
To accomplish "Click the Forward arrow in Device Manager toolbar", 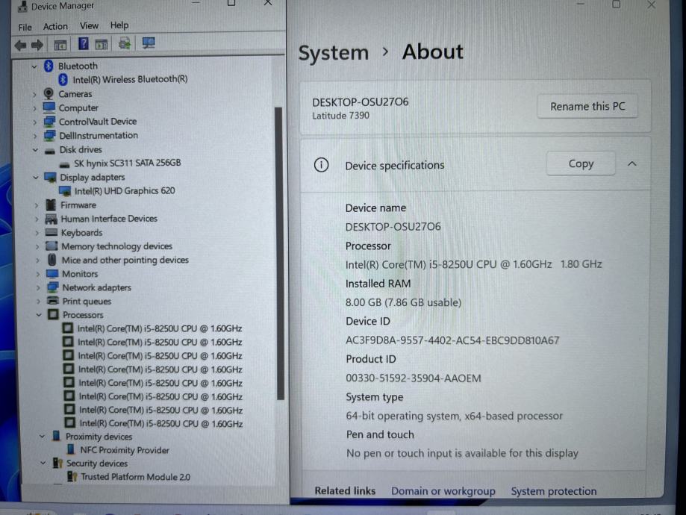I will 37,45.
